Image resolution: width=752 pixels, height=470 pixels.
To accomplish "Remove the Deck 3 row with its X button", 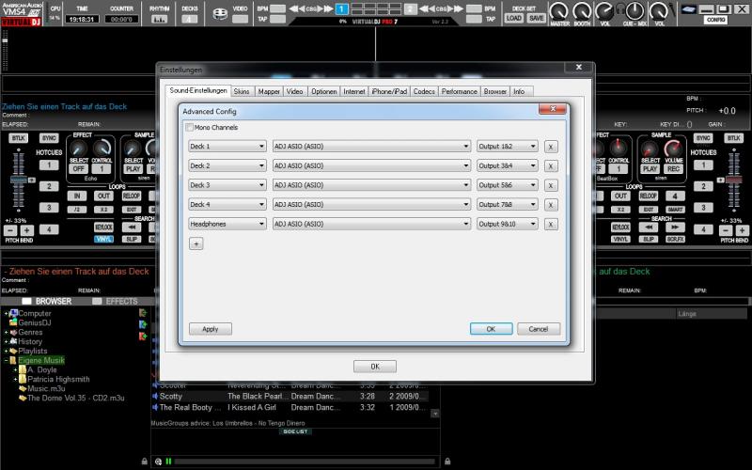I will pyautogui.click(x=551, y=185).
